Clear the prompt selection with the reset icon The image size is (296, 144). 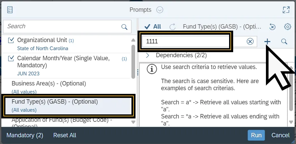[x=272, y=27]
